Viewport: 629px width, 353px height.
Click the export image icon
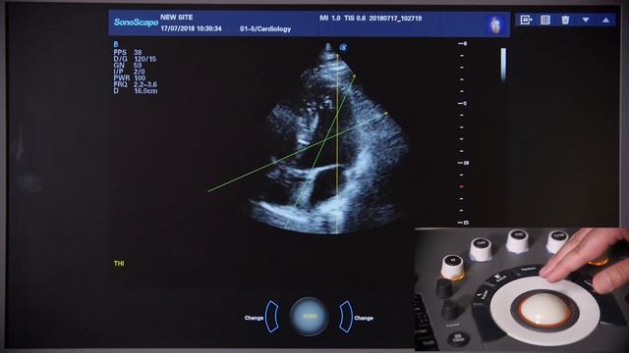pos(526,20)
